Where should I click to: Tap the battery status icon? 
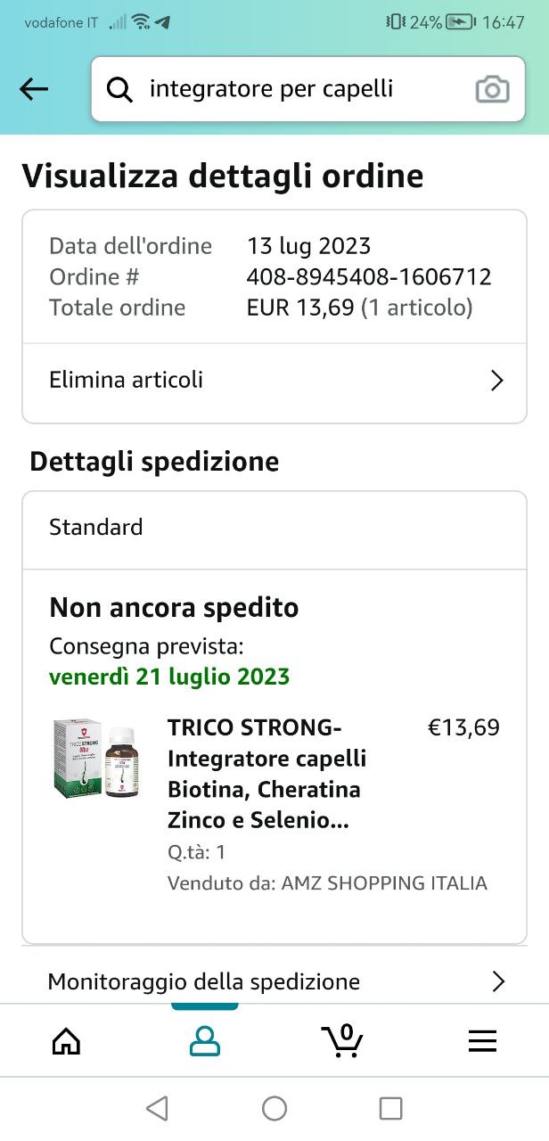tap(461, 22)
